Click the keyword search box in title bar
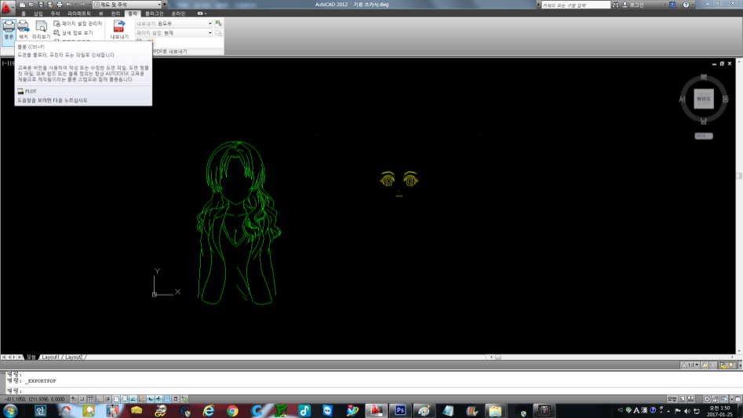 575,5
